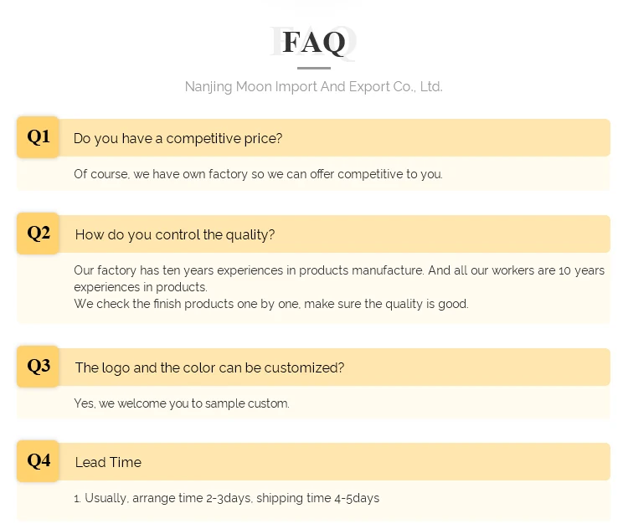Viewport: 628px width, 529px height.
Task: Click the FAQ heading
Action: point(314,42)
